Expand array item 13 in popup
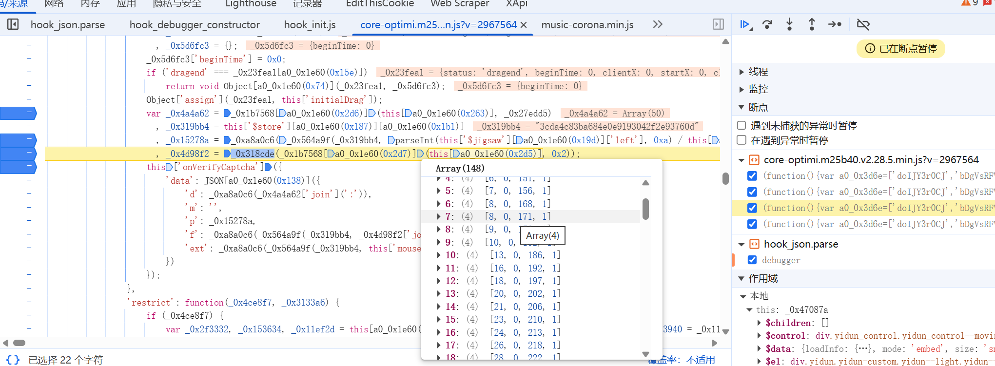 click(439, 293)
